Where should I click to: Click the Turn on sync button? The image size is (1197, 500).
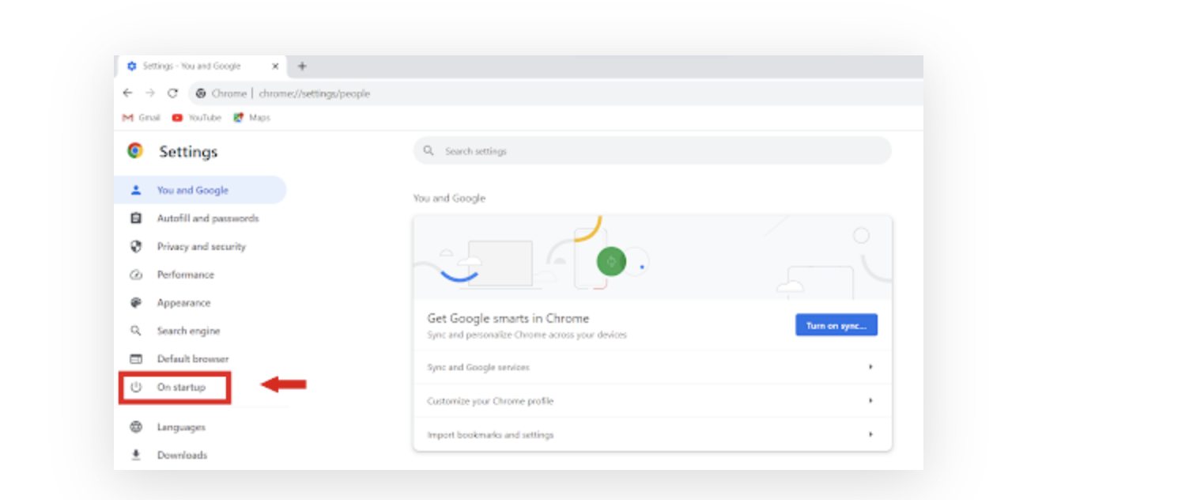[x=836, y=324]
